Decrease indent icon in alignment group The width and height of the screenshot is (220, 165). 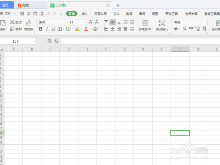[x=125, y=22]
